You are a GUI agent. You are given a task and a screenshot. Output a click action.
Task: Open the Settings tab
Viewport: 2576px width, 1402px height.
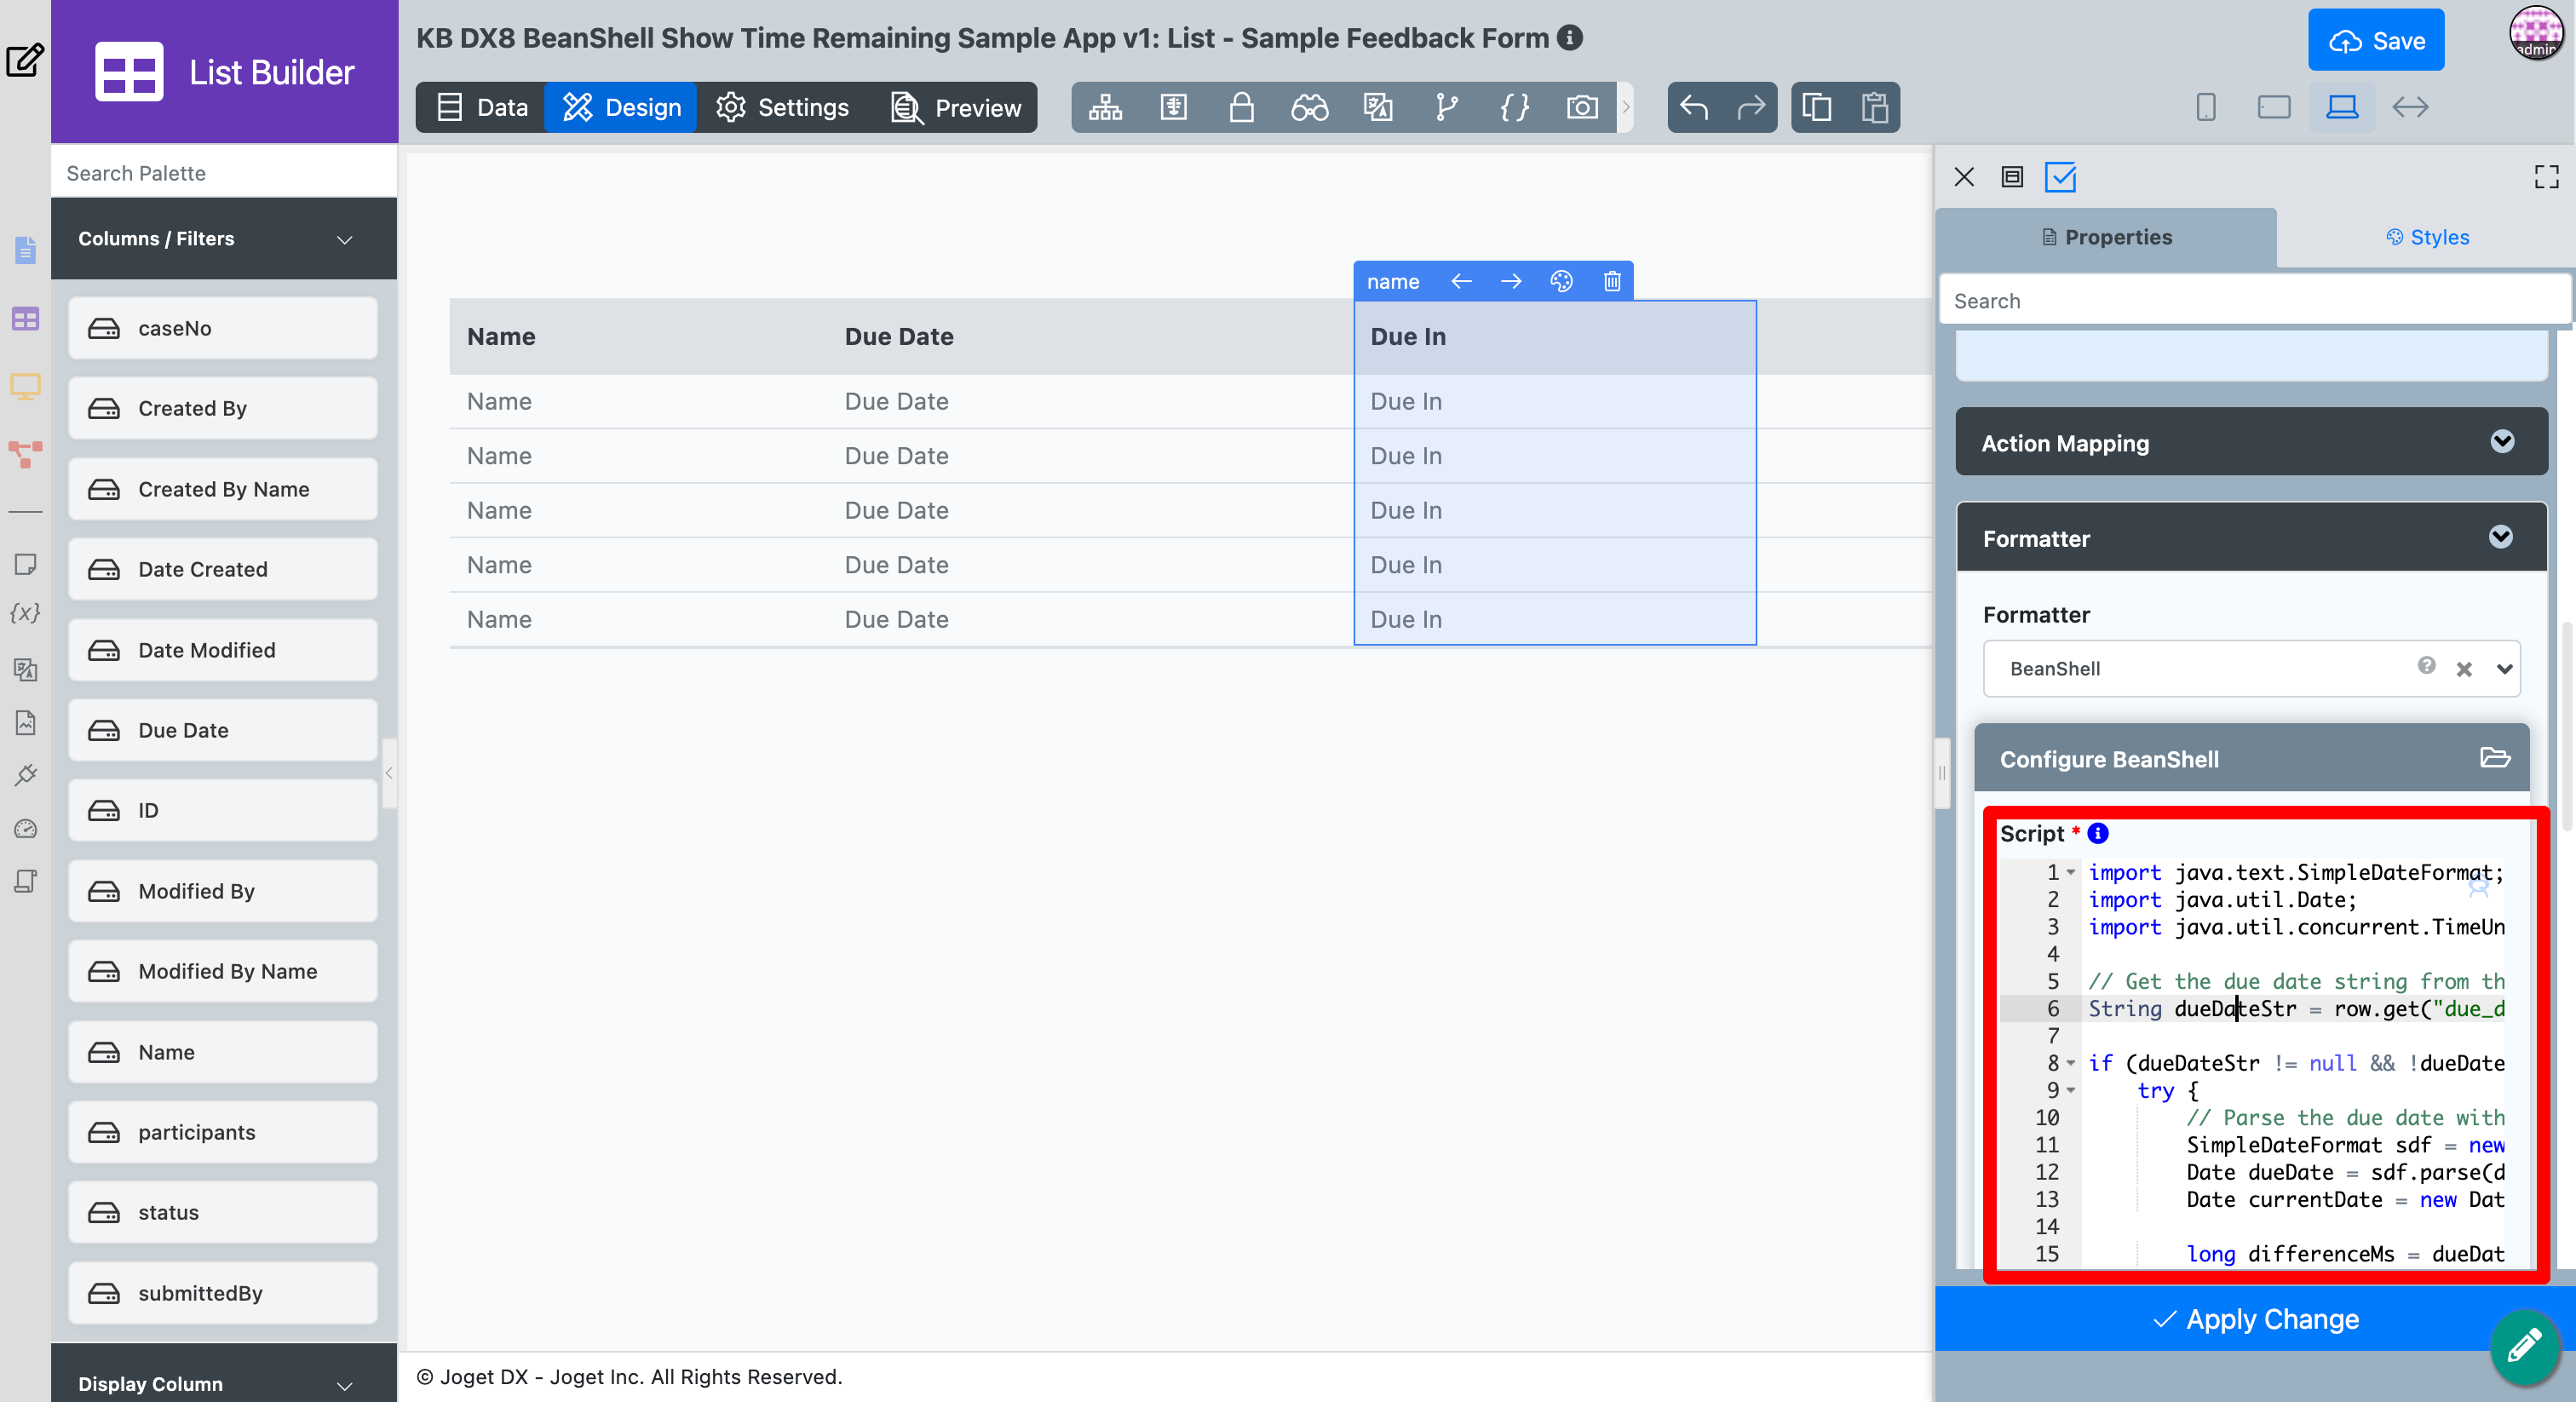pyautogui.click(x=783, y=107)
